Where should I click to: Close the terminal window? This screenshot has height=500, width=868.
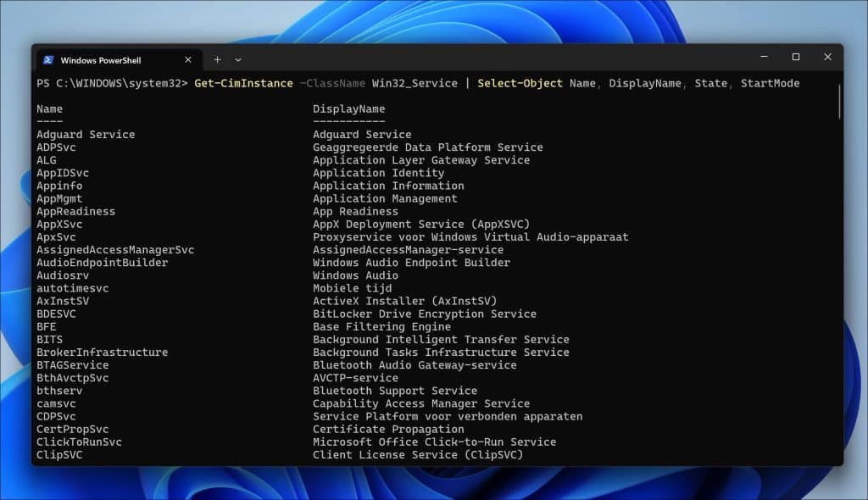click(x=827, y=57)
